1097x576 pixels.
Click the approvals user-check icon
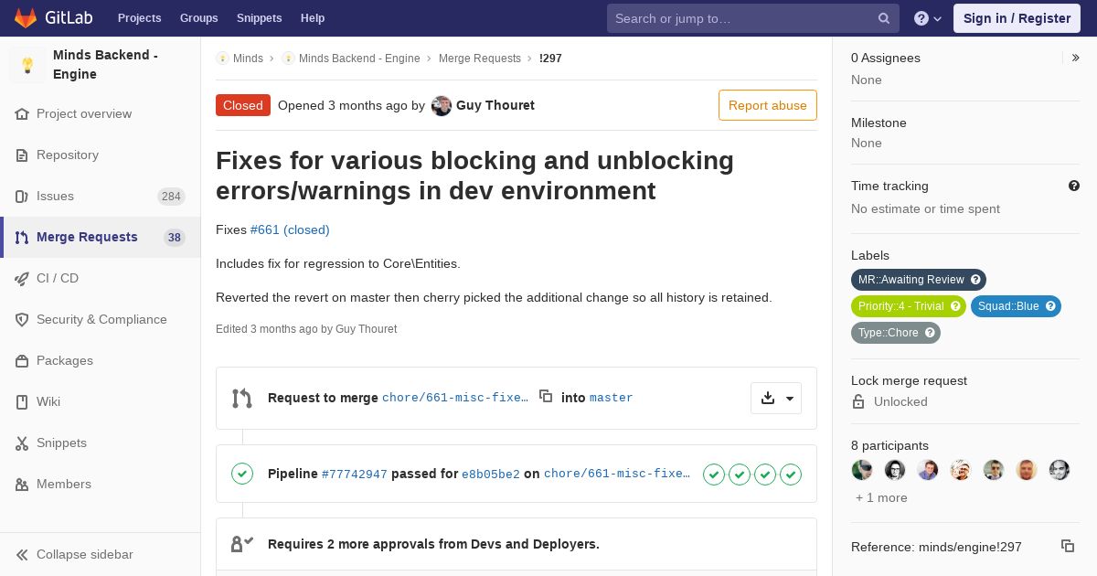point(242,544)
